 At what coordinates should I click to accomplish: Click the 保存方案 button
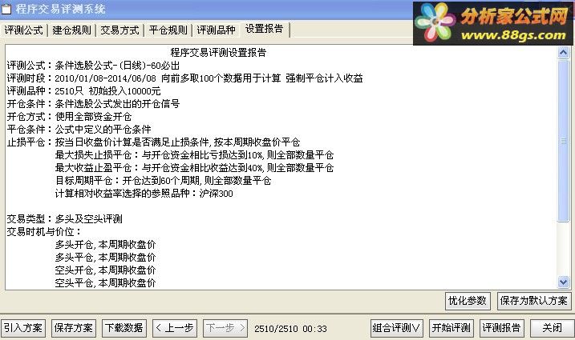(x=73, y=328)
